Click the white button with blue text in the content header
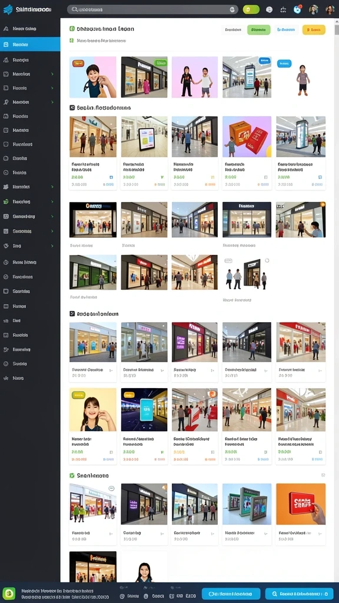The width and height of the screenshot is (339, 603). point(286,29)
